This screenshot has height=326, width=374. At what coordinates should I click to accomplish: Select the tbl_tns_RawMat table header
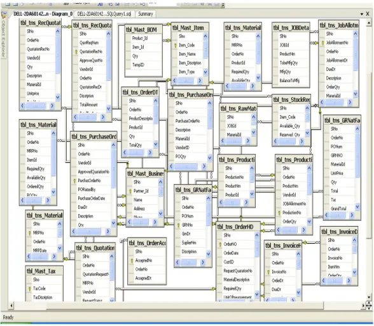coord(238,109)
